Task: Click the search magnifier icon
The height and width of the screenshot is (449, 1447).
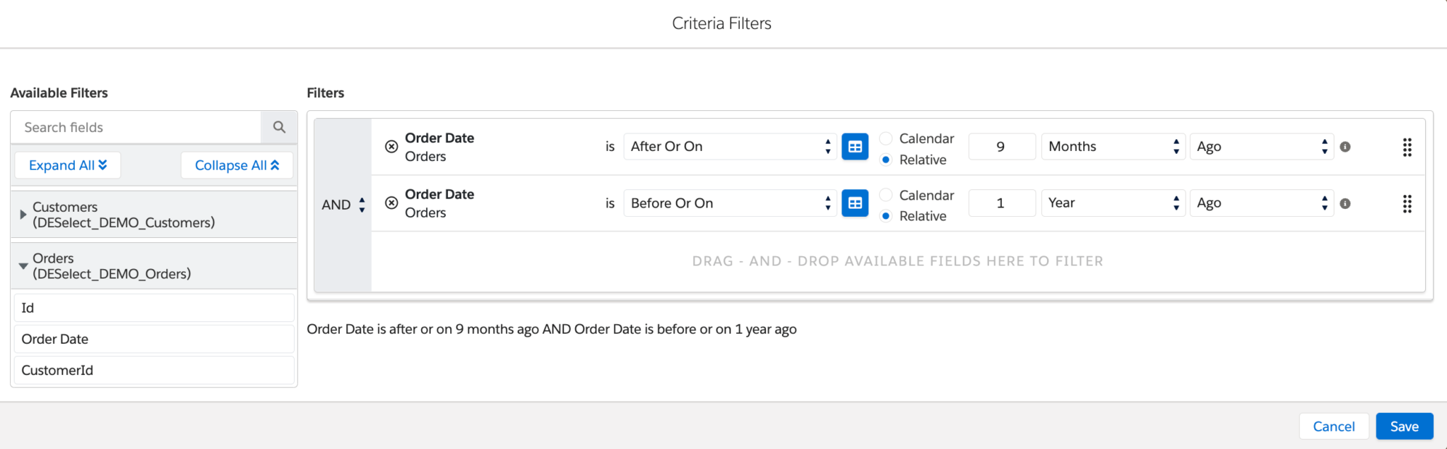Action: [x=279, y=127]
